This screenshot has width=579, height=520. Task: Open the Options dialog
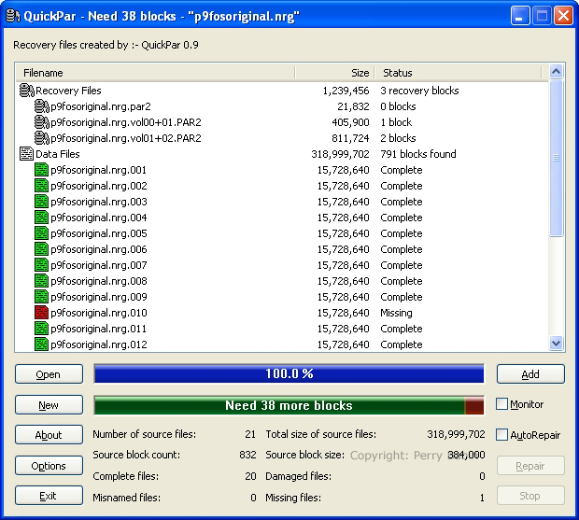point(49,466)
